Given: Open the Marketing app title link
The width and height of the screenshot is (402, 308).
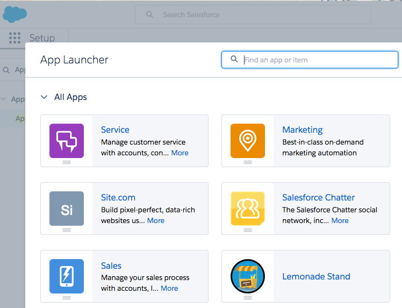Looking at the screenshot, I should click(x=302, y=130).
